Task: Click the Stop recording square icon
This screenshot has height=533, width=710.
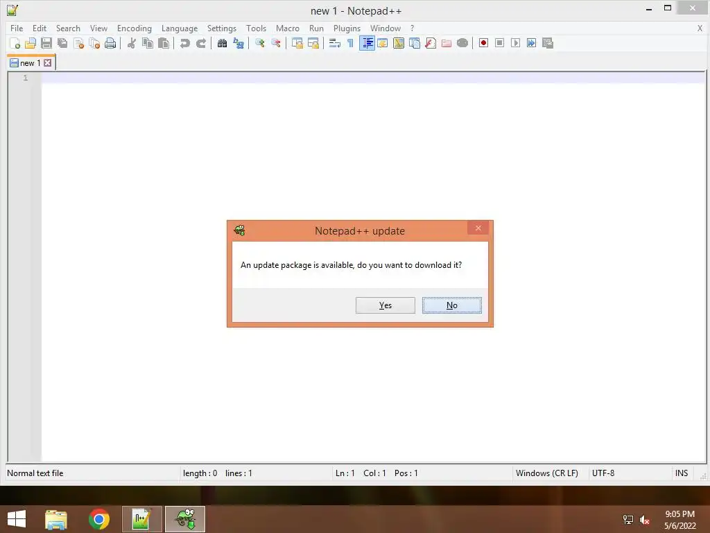Action: click(x=499, y=43)
